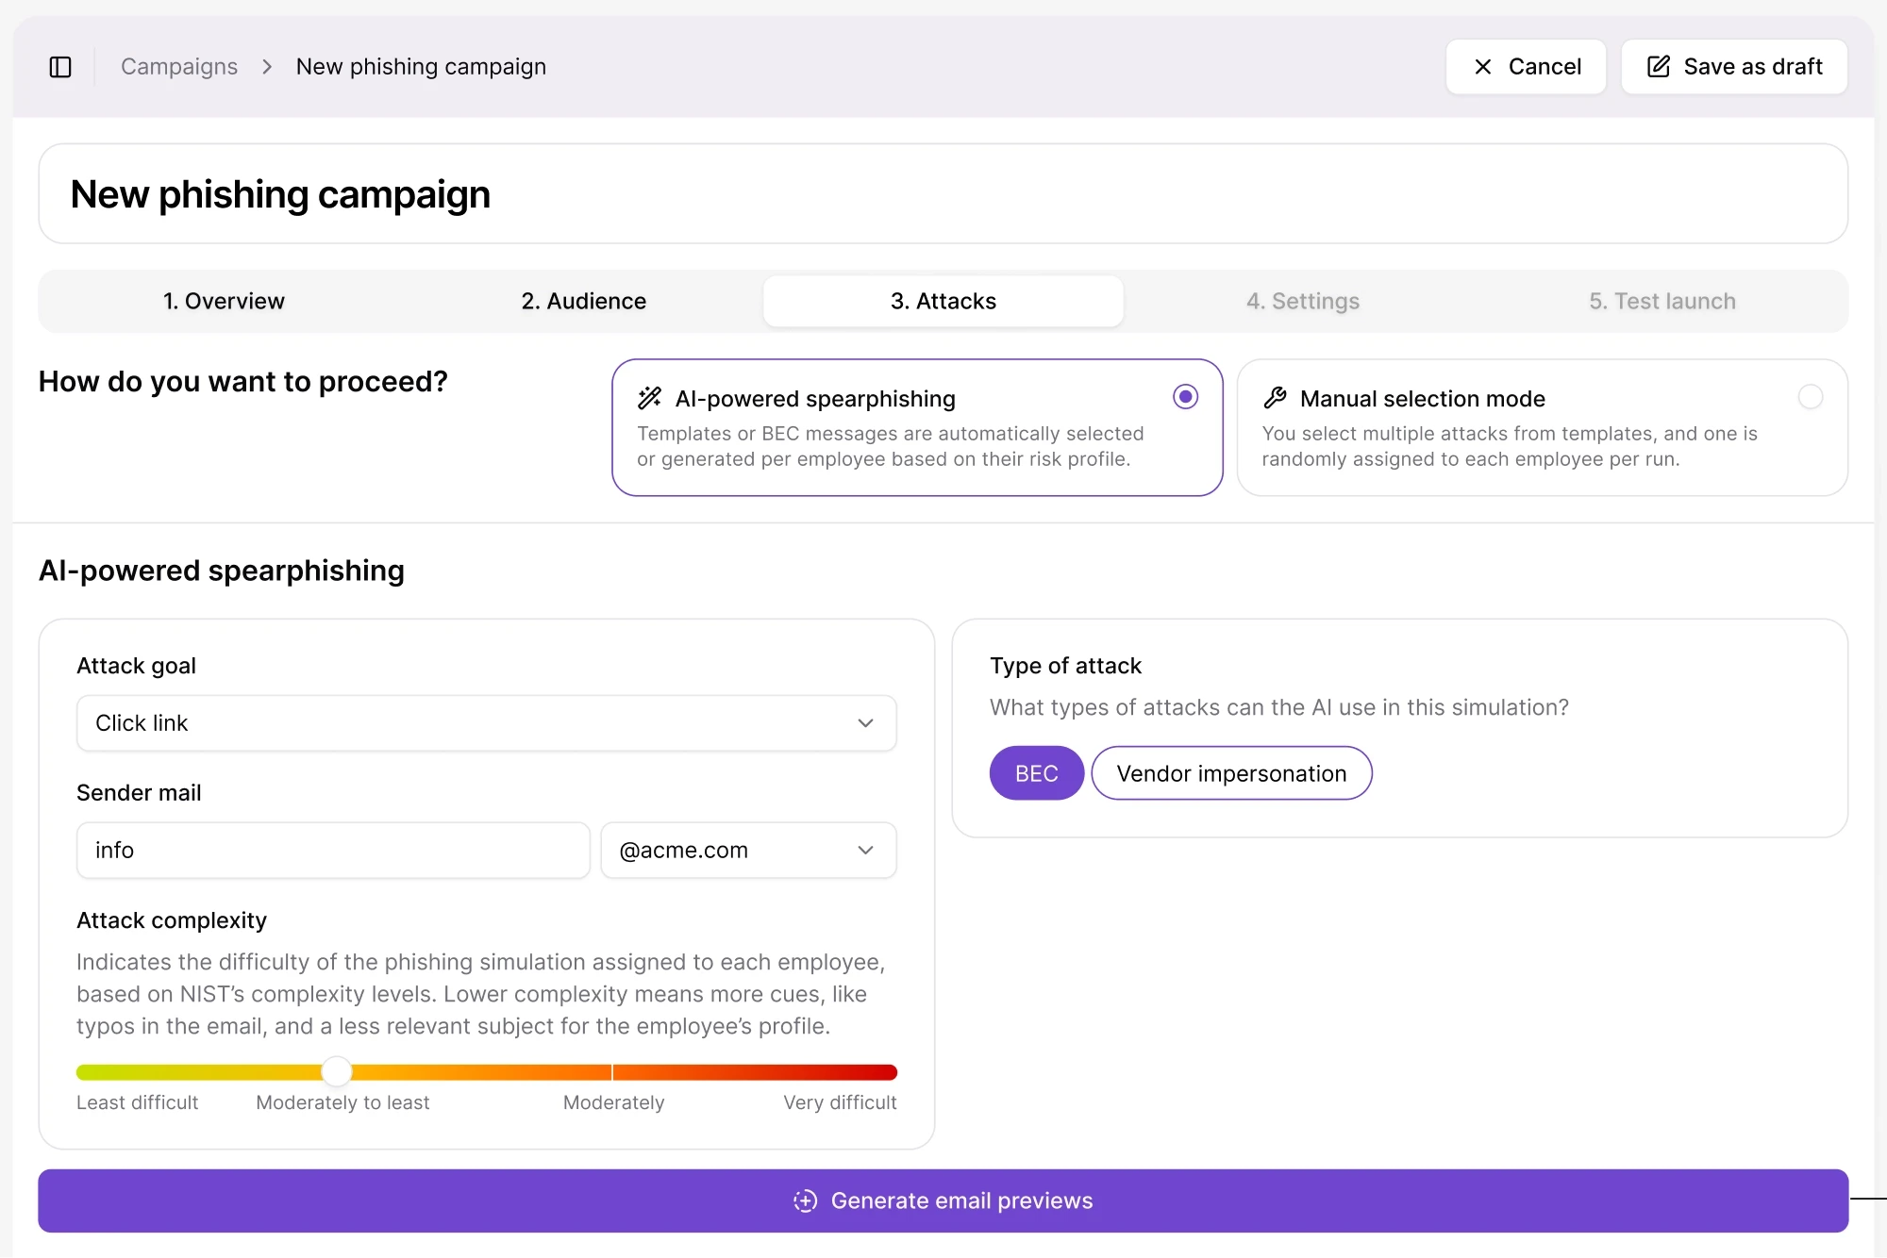This screenshot has width=1887, height=1258.
Task: Click the attack complexity slider handle
Action: 336,1071
